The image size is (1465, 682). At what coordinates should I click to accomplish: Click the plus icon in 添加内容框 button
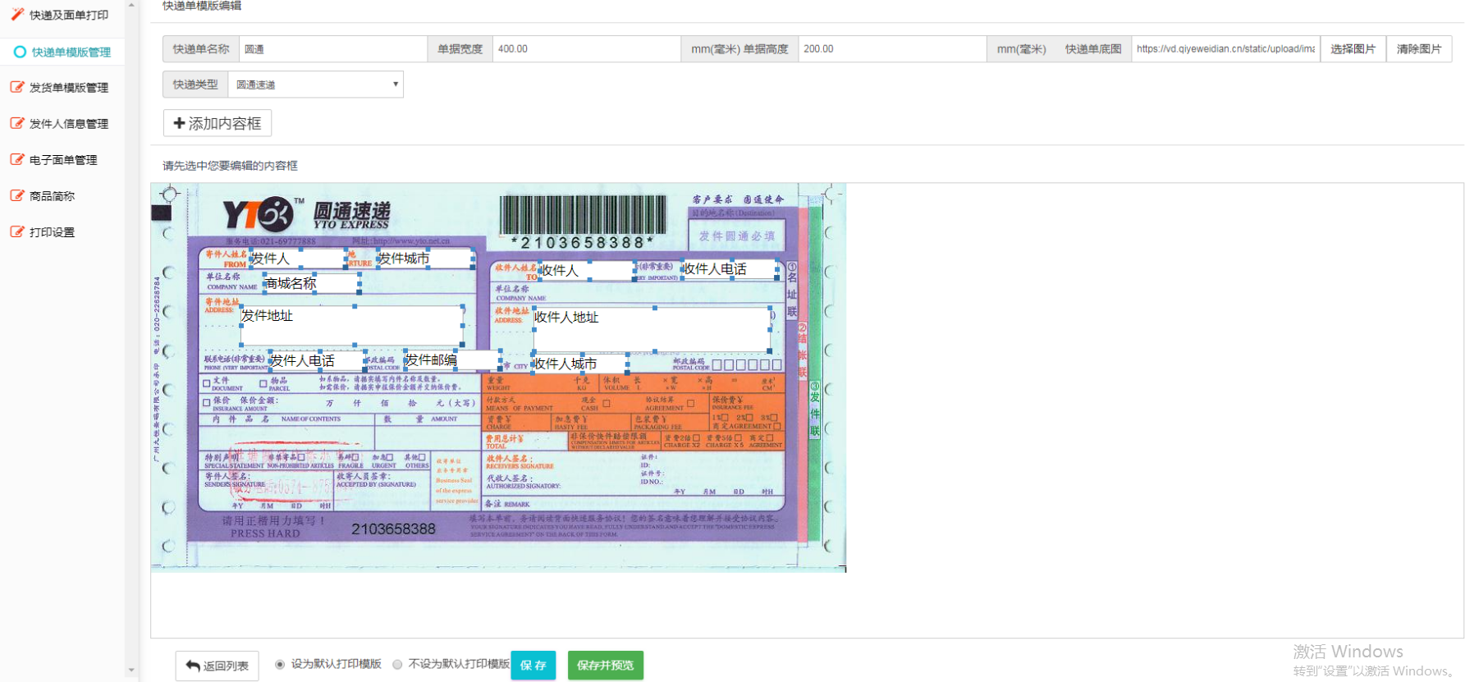[179, 123]
